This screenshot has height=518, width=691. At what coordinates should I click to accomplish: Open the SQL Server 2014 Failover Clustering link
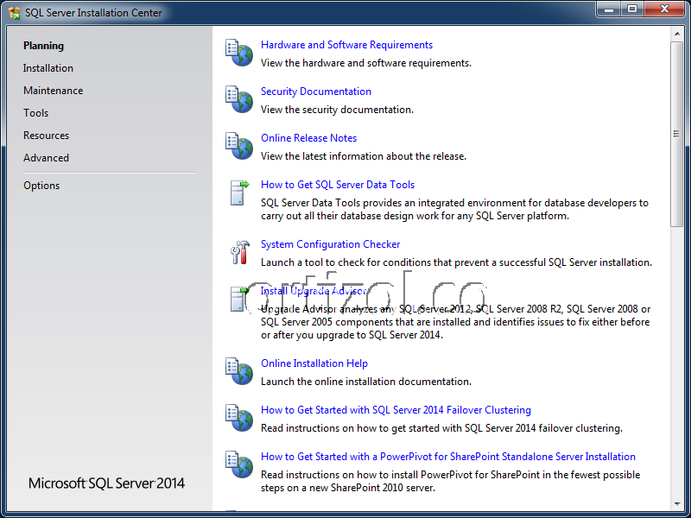pos(396,410)
